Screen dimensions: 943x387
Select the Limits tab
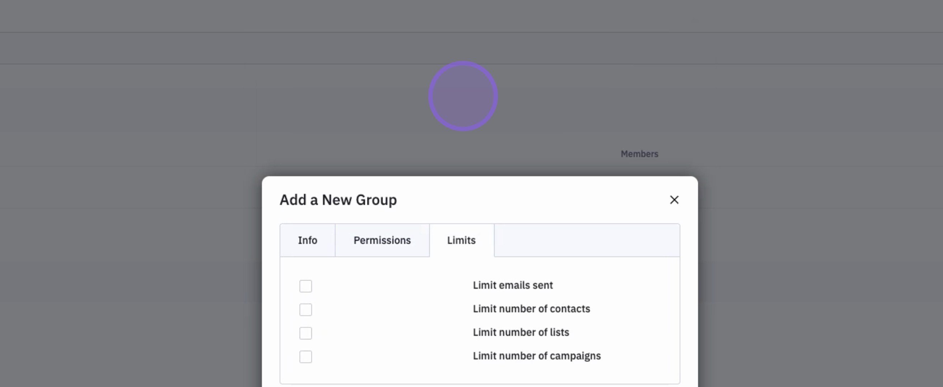461,240
